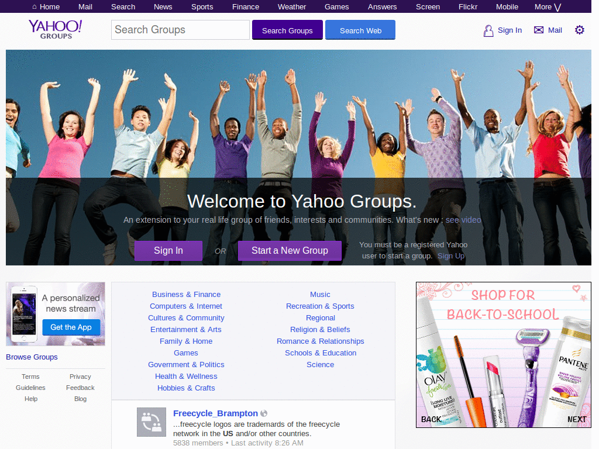
Task: Browse Health & Wellness category
Action: tap(186, 377)
